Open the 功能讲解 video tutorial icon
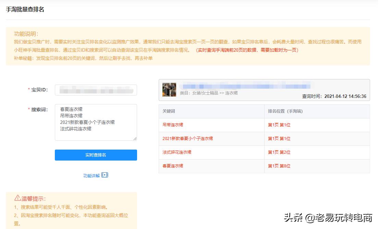This screenshot has width=379, height=229. [x=104, y=175]
